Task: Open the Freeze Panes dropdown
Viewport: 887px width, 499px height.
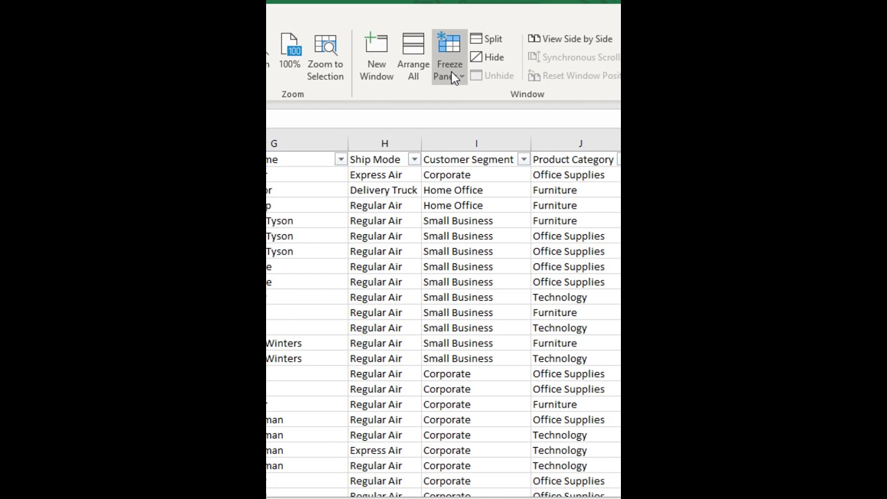Action: point(449,58)
